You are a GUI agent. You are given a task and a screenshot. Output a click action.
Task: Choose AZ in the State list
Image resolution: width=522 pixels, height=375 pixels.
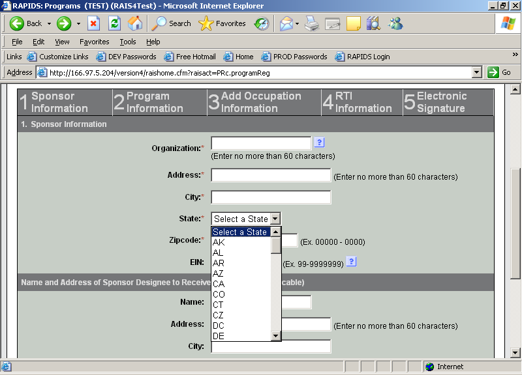pos(241,273)
